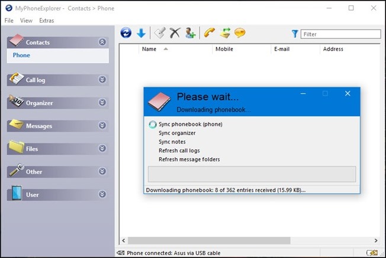This screenshot has width=386, height=258.
Task: Click the scroll right arrow
Action: (x=376, y=240)
